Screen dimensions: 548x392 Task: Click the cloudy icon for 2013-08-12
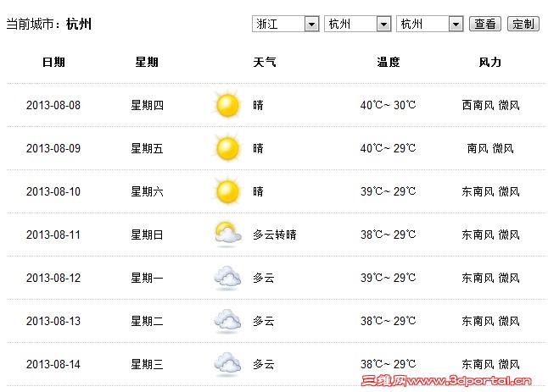click(227, 278)
